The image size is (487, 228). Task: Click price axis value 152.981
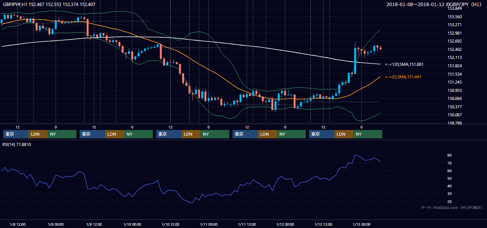click(455, 33)
